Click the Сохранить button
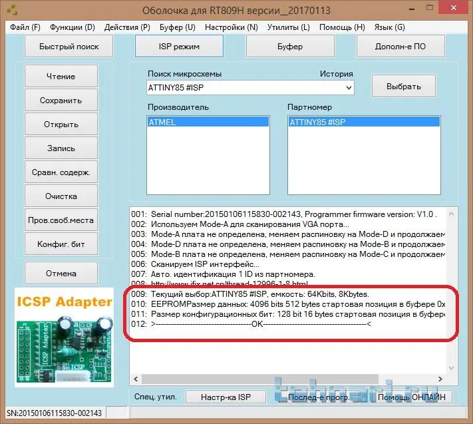Viewport: 473px width, 424px height. [61, 101]
